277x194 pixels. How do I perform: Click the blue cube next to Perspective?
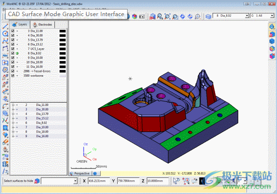pos(95,174)
